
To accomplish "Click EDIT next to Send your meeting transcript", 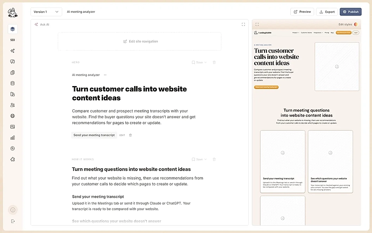I will coord(122,135).
